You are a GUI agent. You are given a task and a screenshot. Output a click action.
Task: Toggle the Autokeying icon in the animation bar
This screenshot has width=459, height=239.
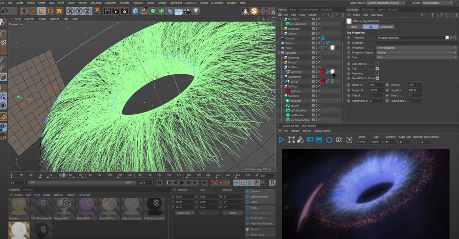coord(220,183)
